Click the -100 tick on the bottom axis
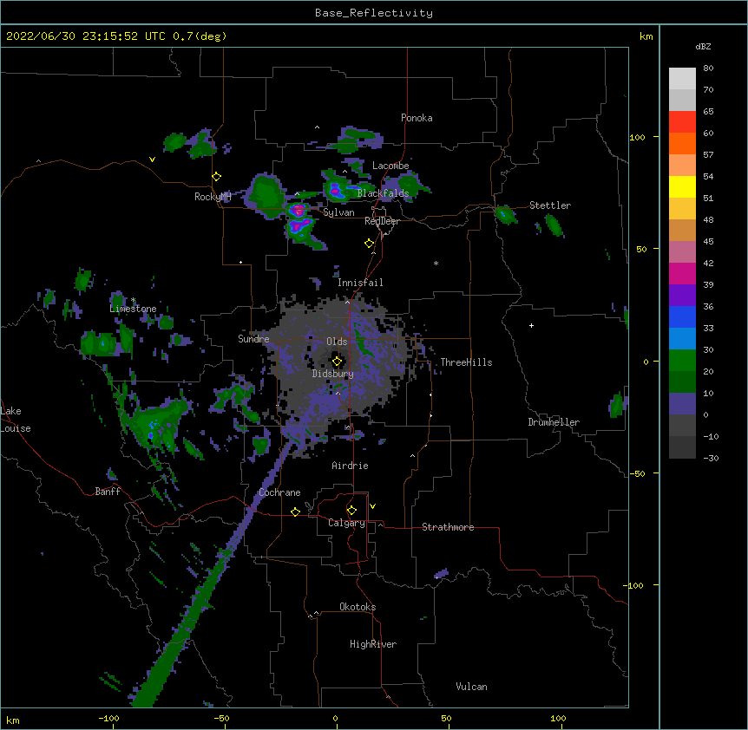This screenshot has height=730, width=748. (x=109, y=719)
